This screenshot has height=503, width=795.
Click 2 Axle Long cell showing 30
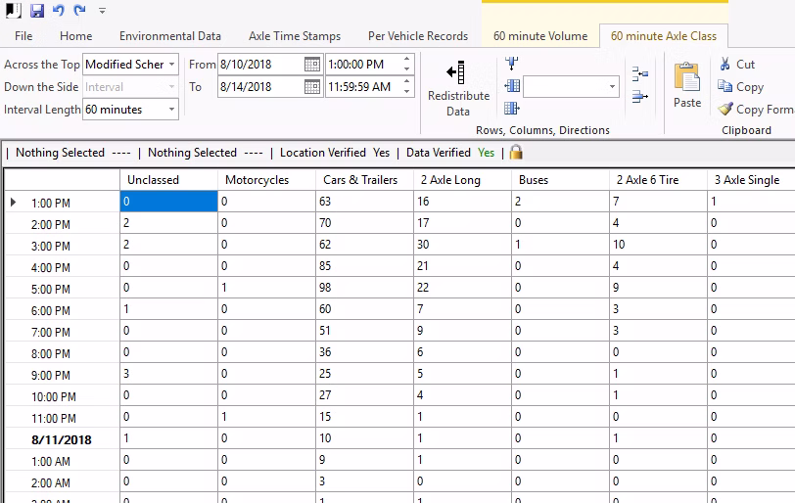(462, 244)
